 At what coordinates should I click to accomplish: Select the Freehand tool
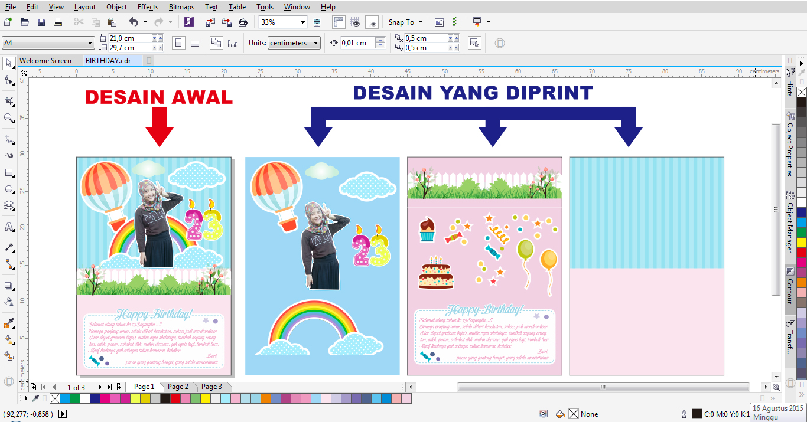click(x=9, y=139)
